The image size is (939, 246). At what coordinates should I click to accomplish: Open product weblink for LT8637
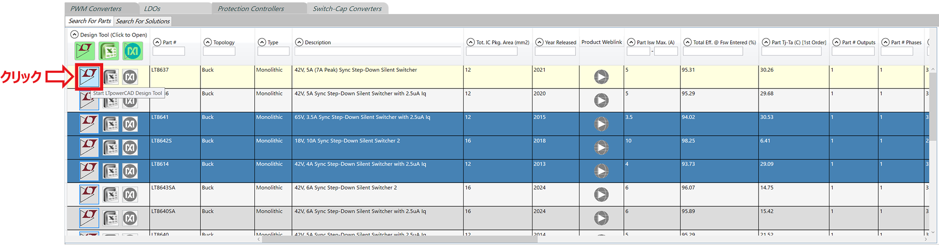click(x=601, y=77)
